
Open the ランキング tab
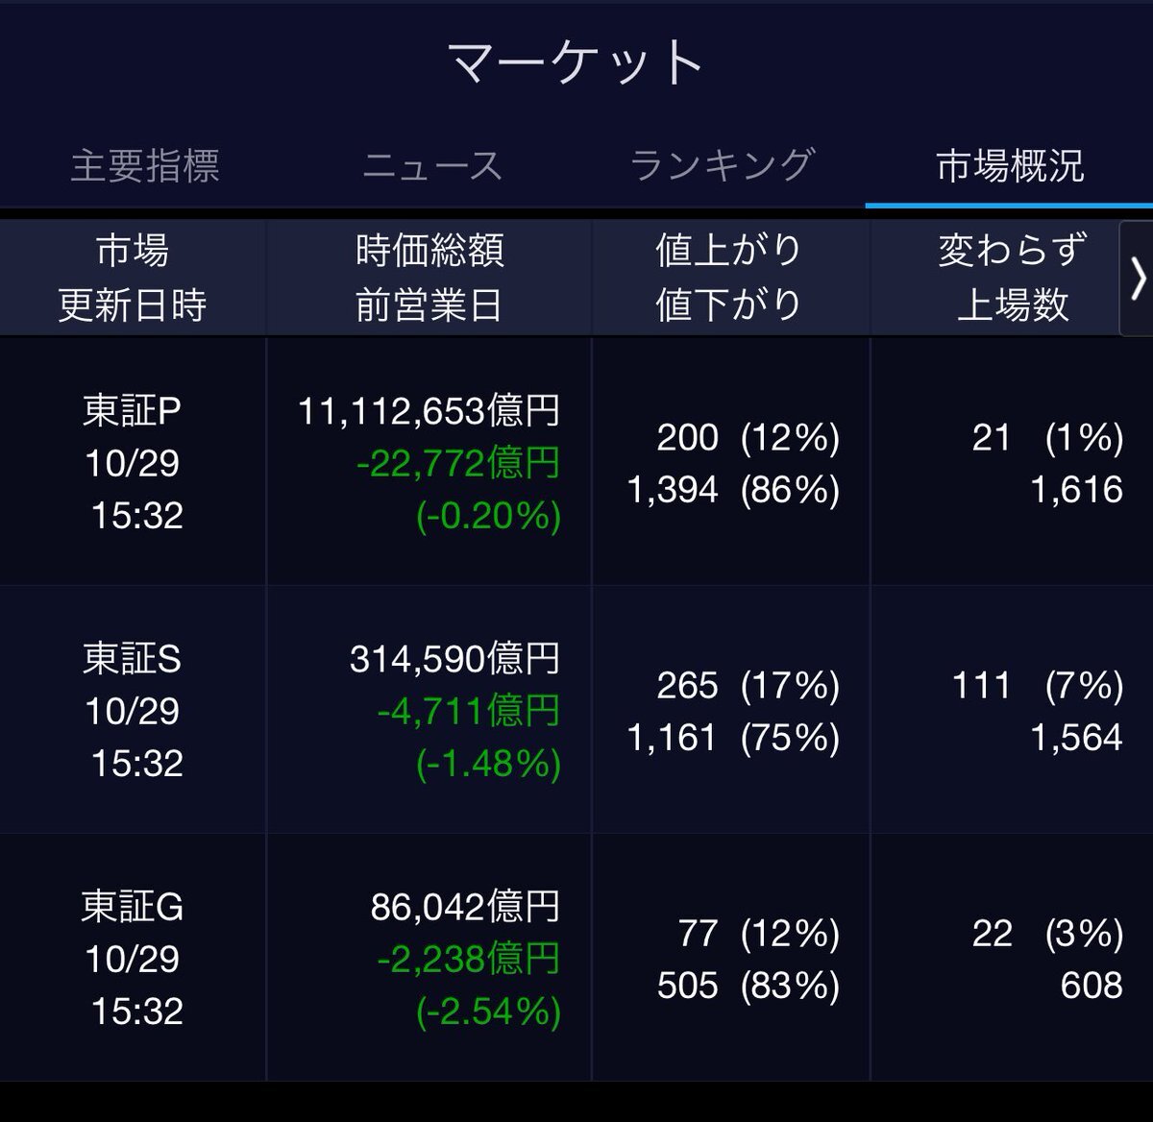(722, 166)
